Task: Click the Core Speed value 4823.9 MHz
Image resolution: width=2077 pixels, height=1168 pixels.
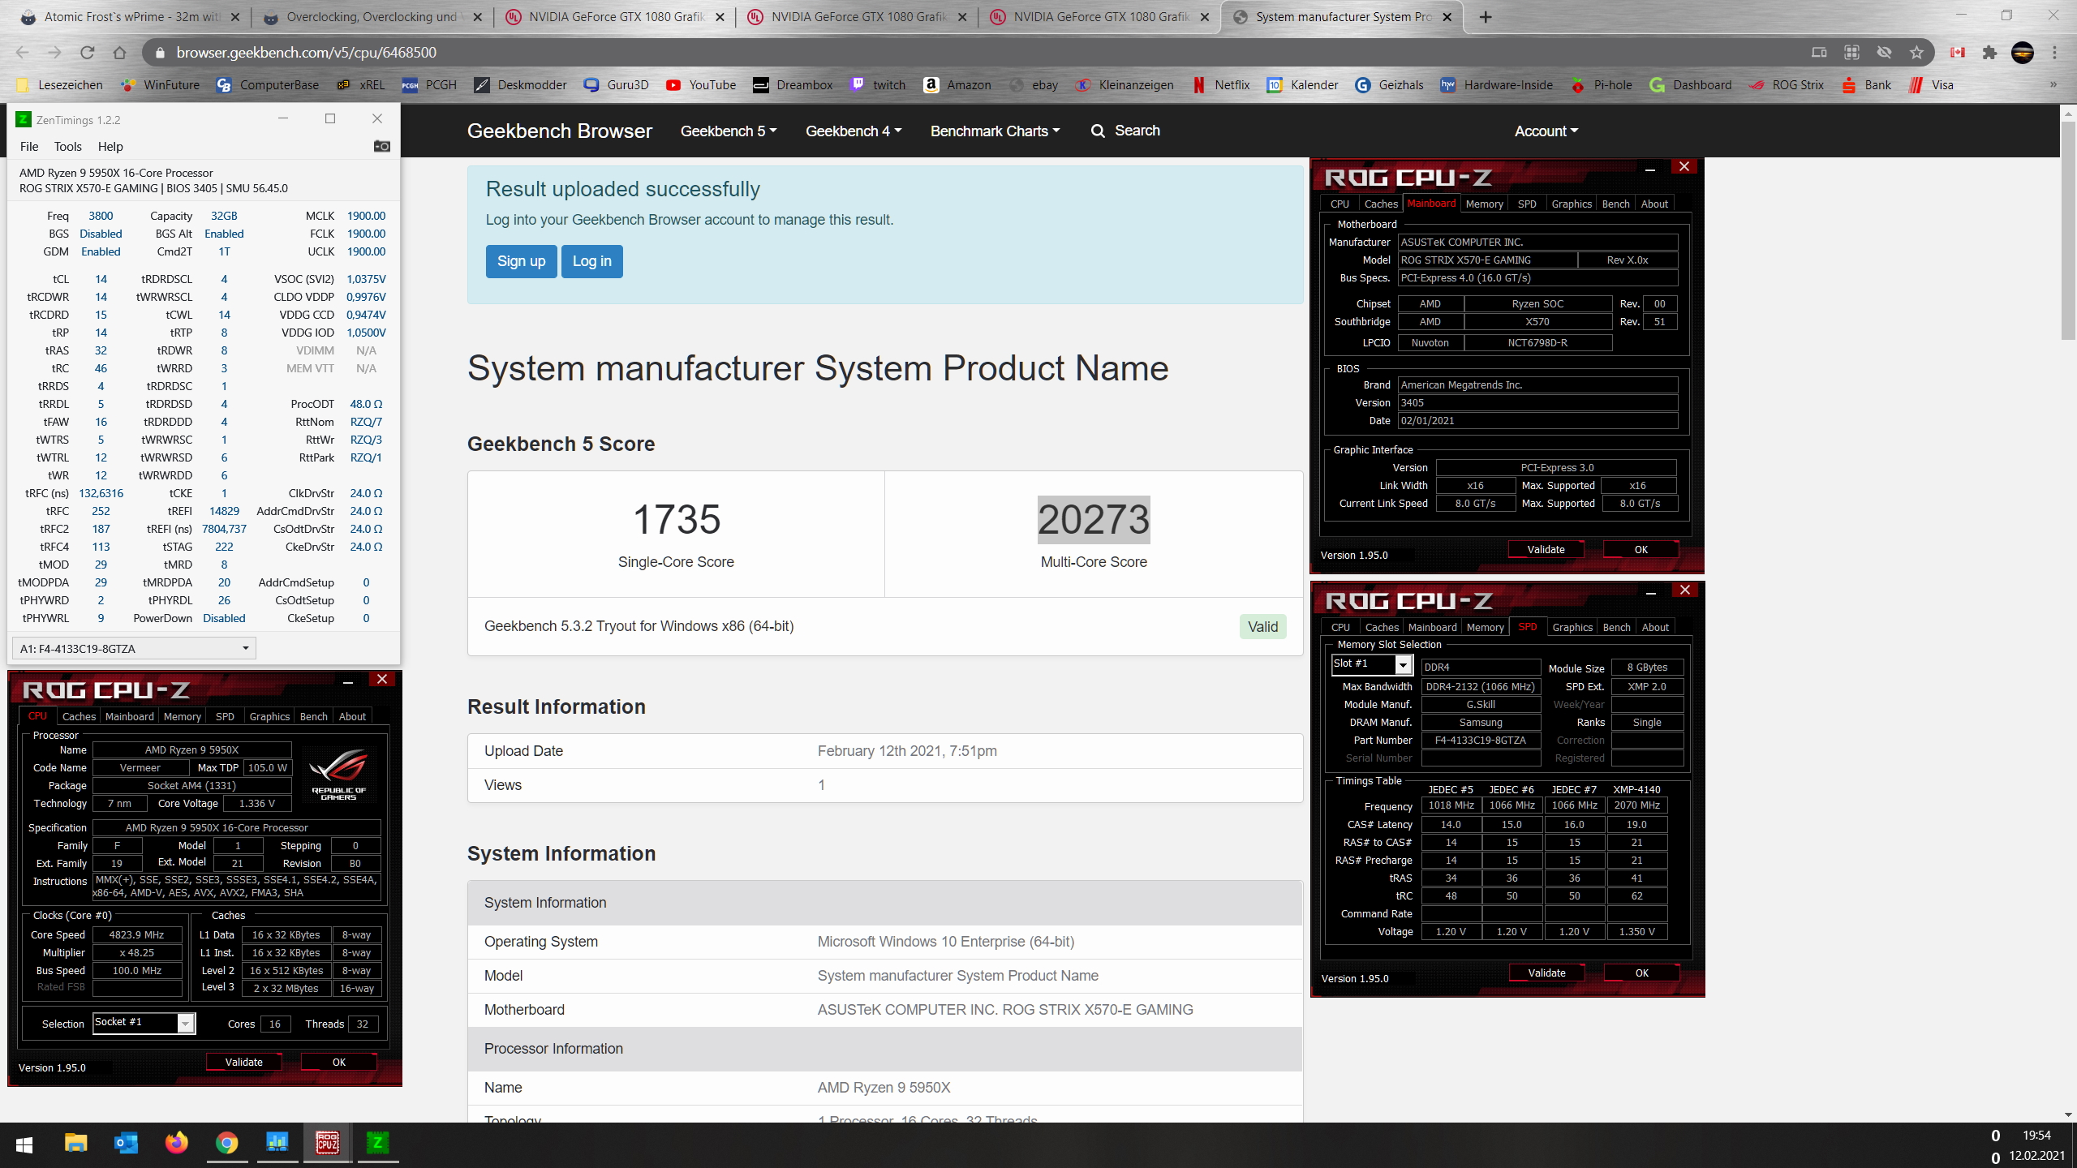Action: click(x=136, y=934)
